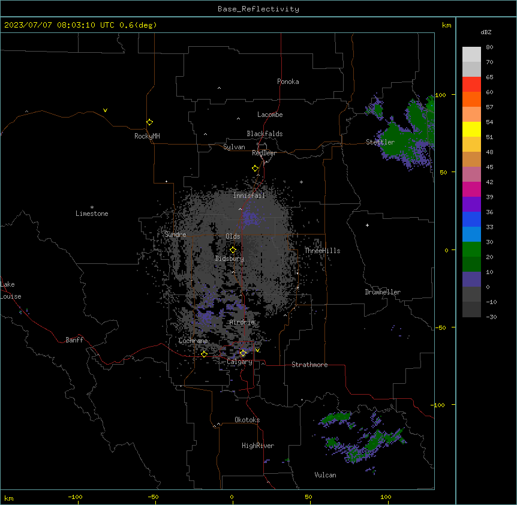This screenshot has height=505, width=517.
Task: Select the 80 value in dBZ legend
Action: click(x=489, y=47)
